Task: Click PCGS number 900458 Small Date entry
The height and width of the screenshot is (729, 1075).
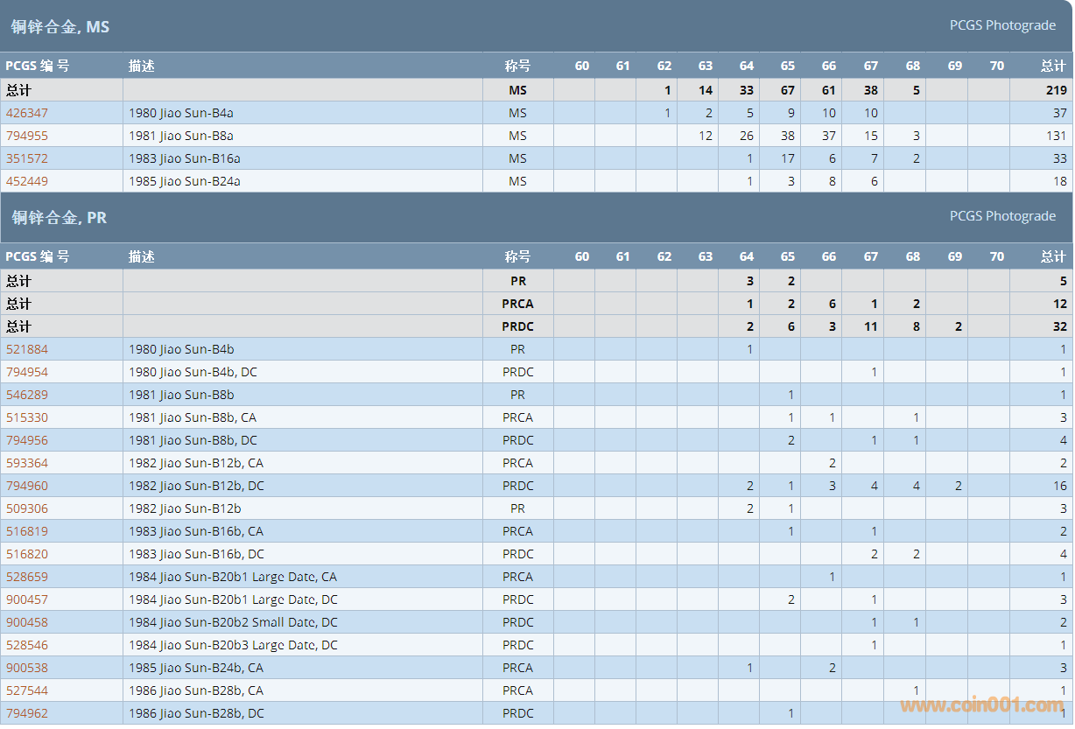Action: pyautogui.click(x=27, y=622)
